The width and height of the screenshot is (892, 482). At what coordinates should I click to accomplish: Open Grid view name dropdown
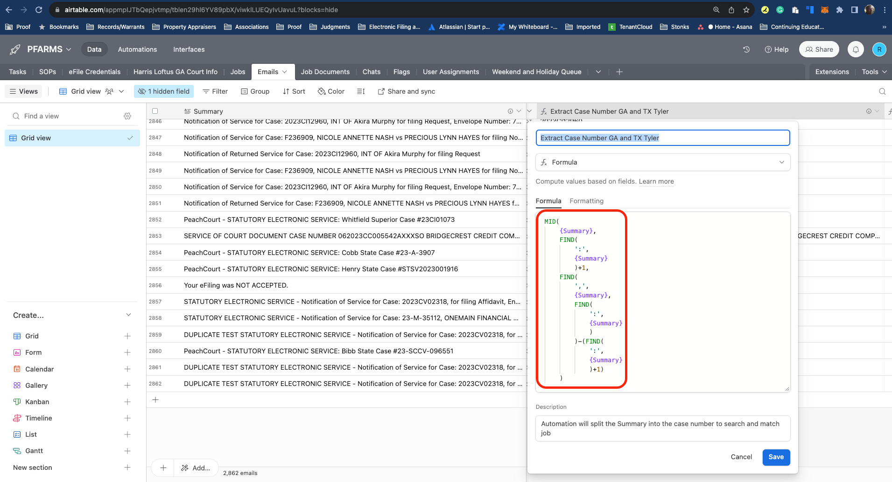(x=122, y=91)
